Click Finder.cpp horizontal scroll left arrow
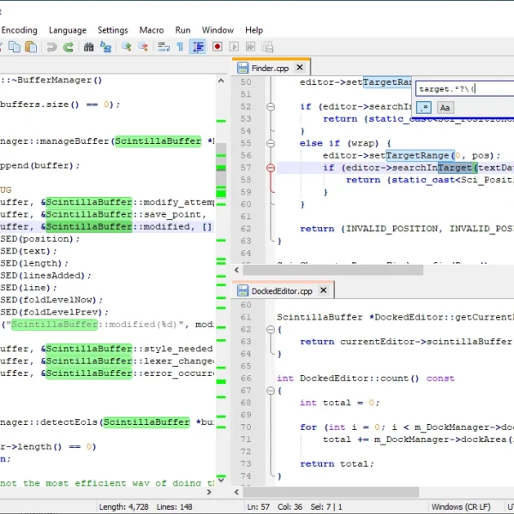 click(x=236, y=270)
